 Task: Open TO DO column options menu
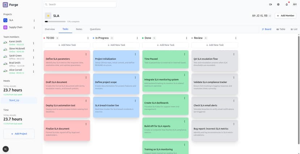pyautogui.click(x=88, y=38)
